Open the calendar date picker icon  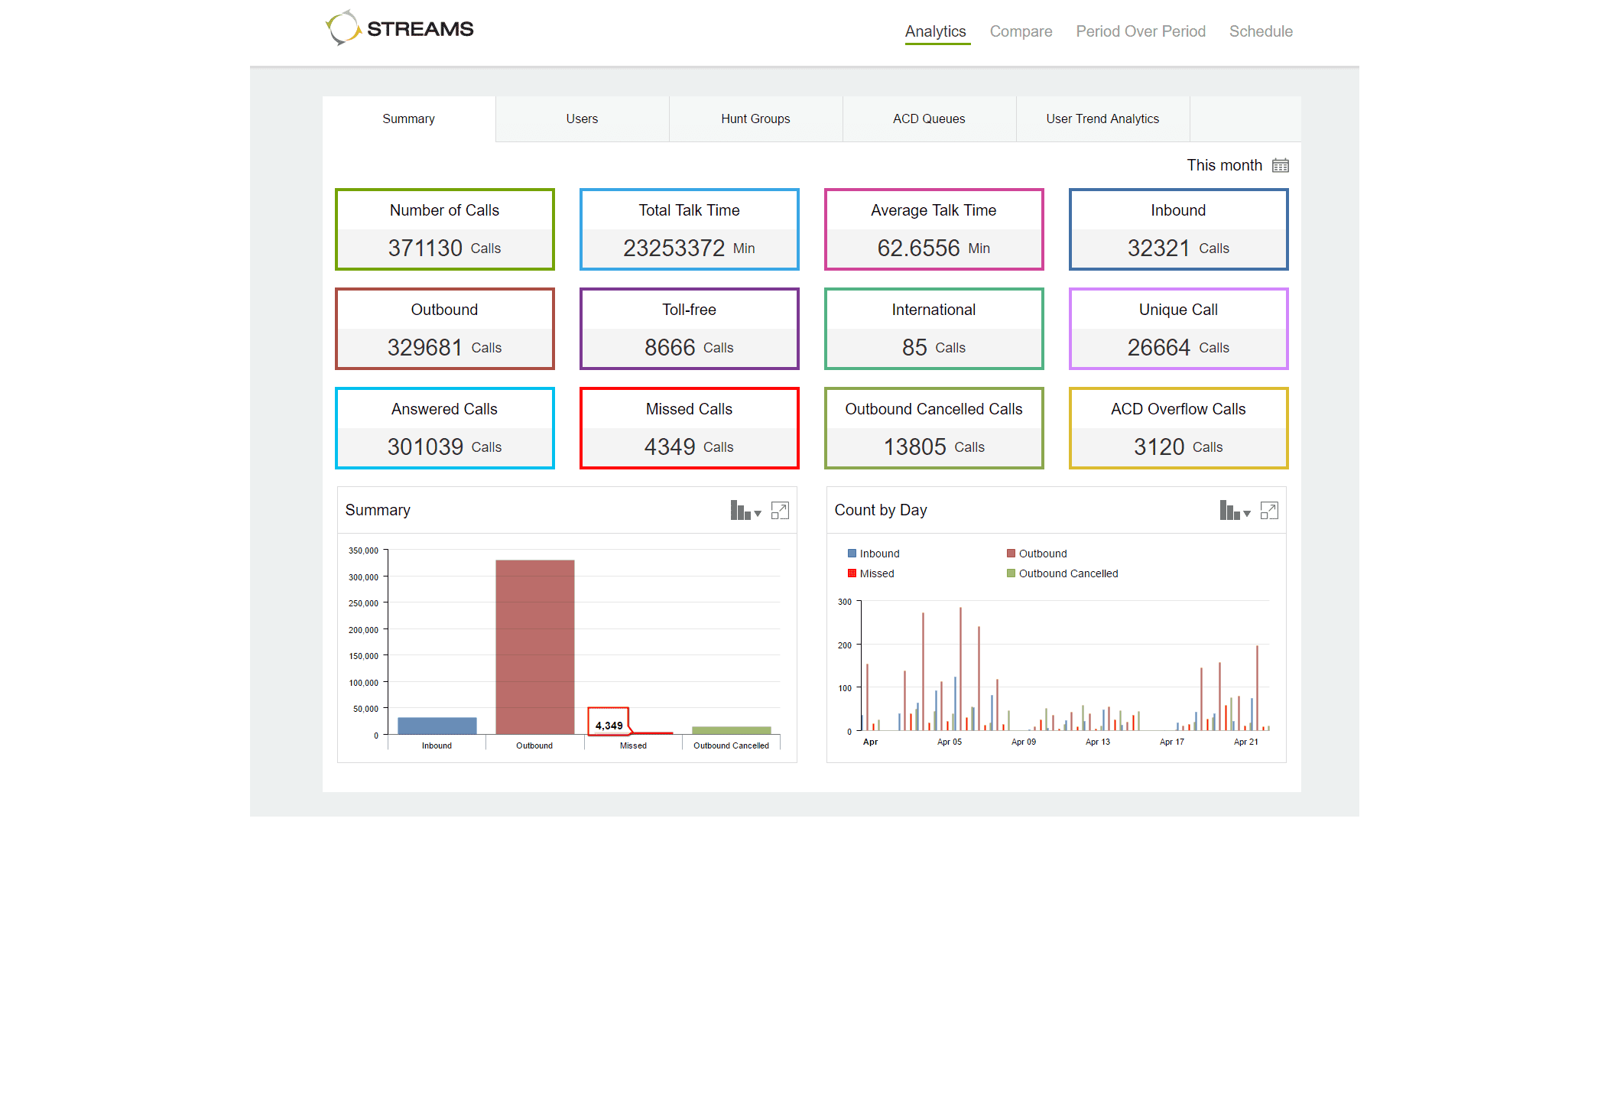point(1280,165)
